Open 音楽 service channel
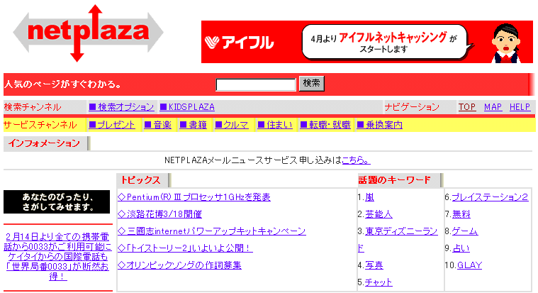Screen dimensions: 538x293 (x=158, y=125)
